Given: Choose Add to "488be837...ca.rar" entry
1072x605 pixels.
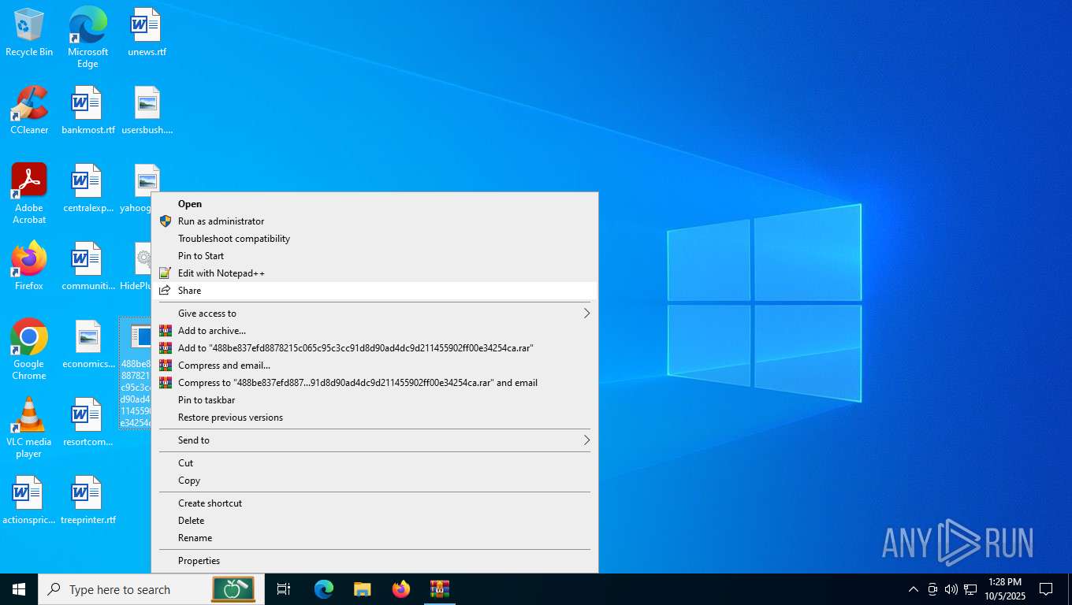Looking at the screenshot, I should pos(374,348).
